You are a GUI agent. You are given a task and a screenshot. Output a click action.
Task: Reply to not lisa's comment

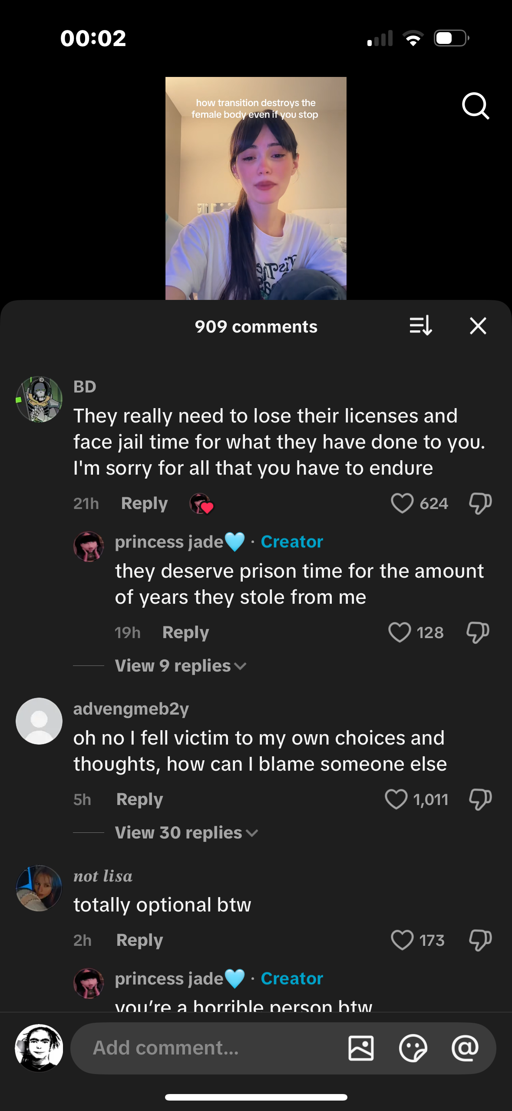point(139,940)
